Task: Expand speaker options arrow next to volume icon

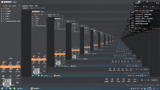Action: click(137, 80)
